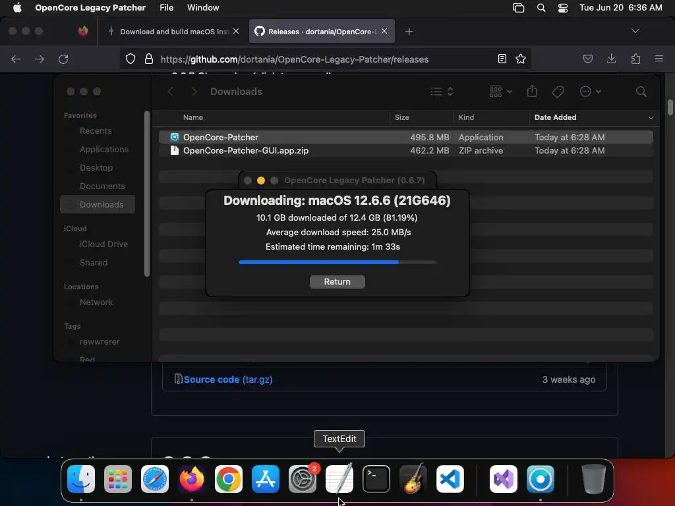Click the Firefox page vertical scrollbar
The height and width of the screenshot is (506, 675).
point(670,107)
